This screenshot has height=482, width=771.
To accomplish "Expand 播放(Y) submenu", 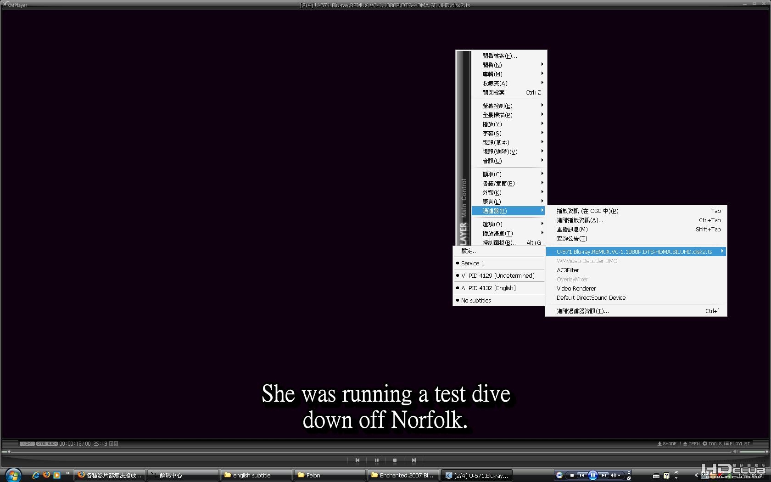I will coord(509,124).
